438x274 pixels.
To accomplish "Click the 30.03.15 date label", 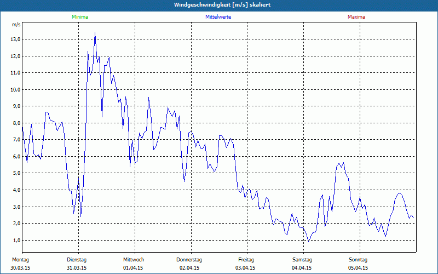I will (x=20, y=268).
